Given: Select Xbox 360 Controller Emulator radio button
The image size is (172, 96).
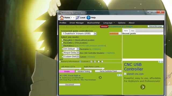Looking at the screenshot, I should tap(62, 53).
